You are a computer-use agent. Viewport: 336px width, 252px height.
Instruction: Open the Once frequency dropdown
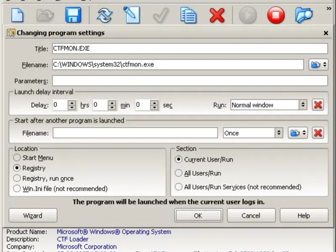tap(253, 133)
